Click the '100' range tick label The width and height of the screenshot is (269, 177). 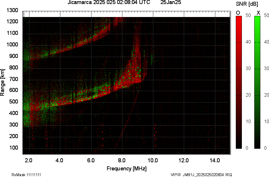[14, 148]
